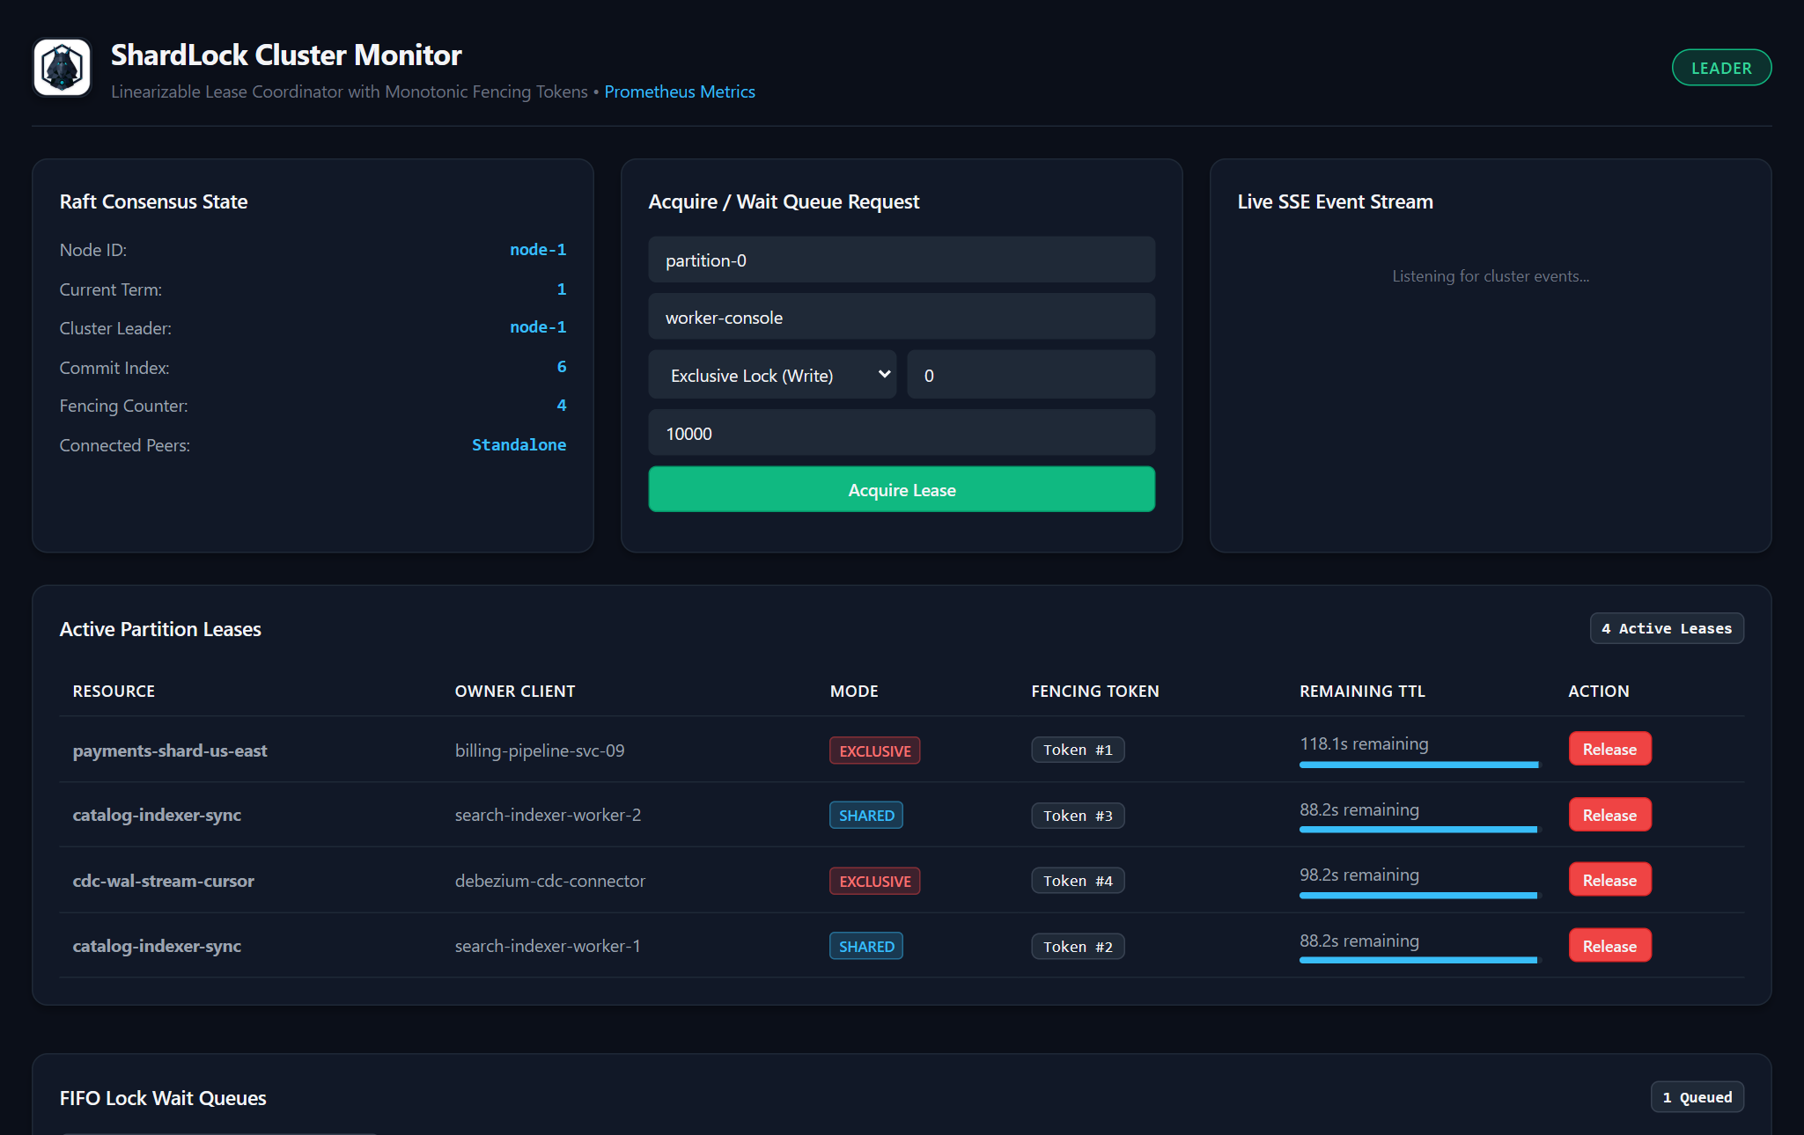Click the Token #1 fencing badge
This screenshot has height=1135, width=1804.
tap(1078, 750)
